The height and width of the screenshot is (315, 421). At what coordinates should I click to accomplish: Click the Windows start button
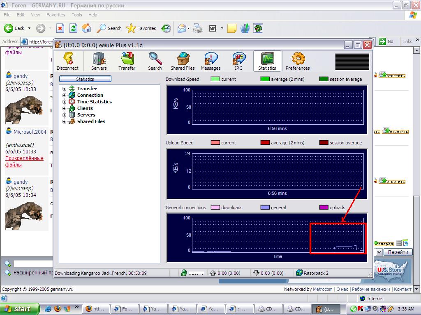(19, 309)
